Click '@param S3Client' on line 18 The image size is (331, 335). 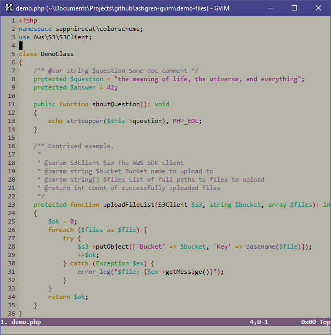(72, 163)
